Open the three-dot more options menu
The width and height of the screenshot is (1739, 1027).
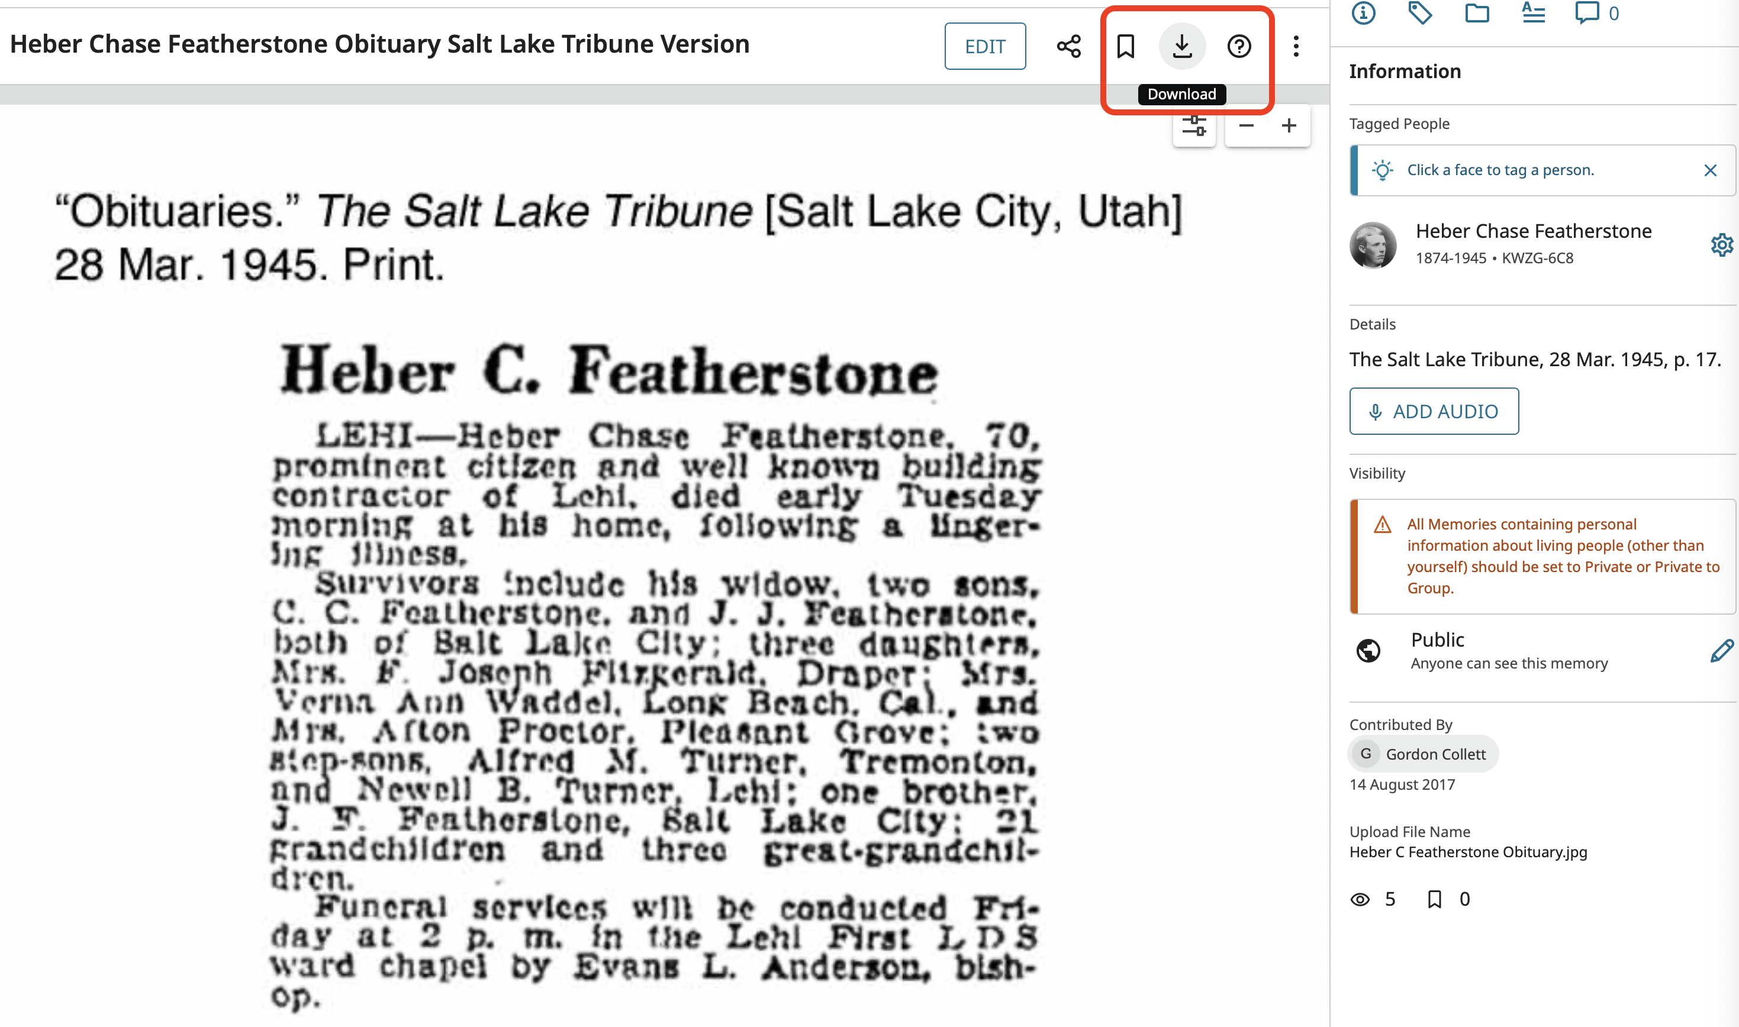1296,46
